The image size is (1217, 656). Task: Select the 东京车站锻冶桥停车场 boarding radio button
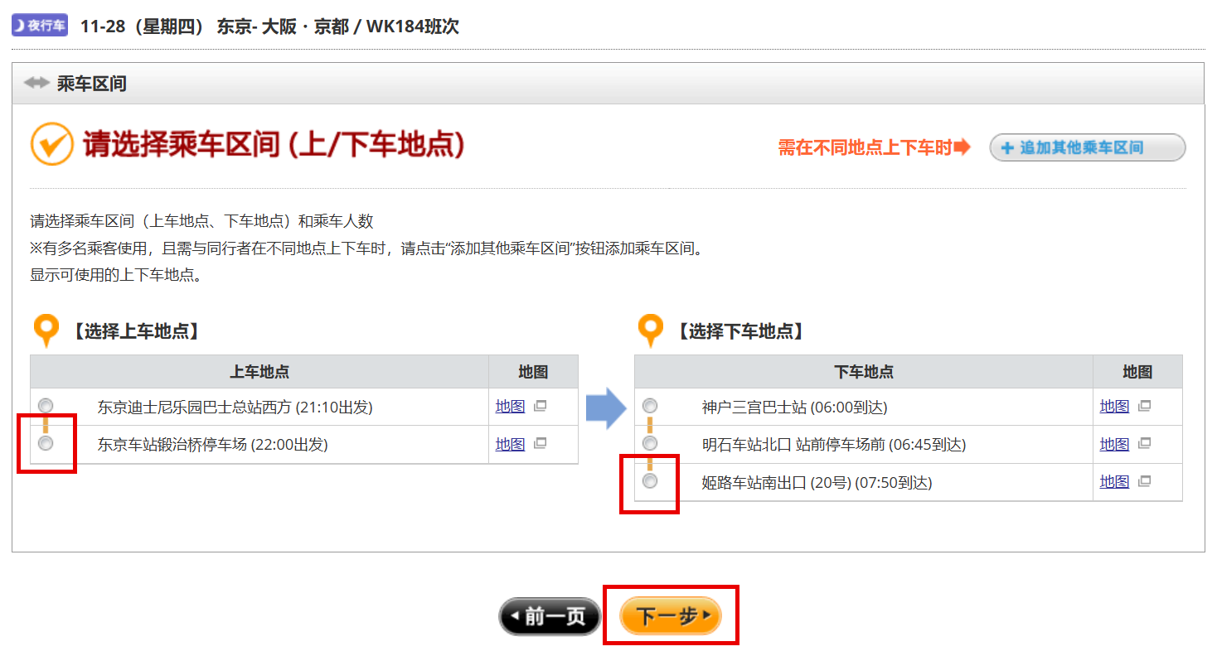tap(46, 443)
